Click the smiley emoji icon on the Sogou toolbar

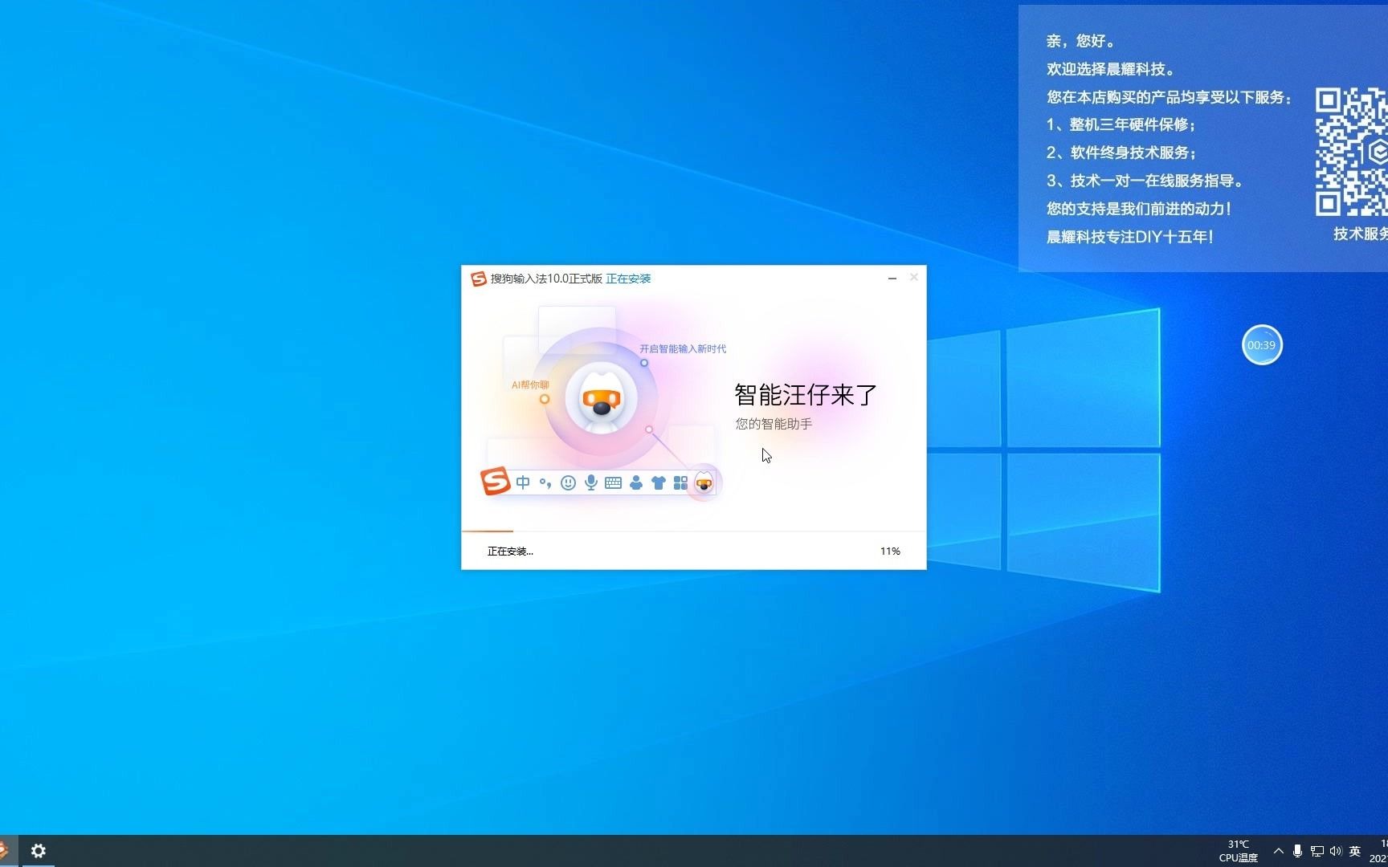(x=568, y=482)
